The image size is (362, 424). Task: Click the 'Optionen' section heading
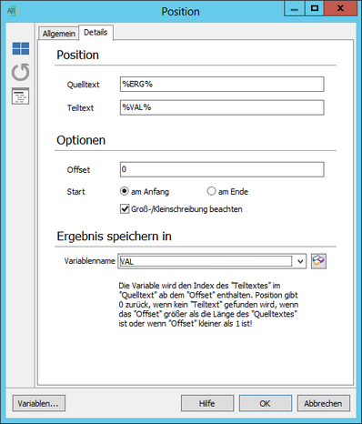[81, 140]
